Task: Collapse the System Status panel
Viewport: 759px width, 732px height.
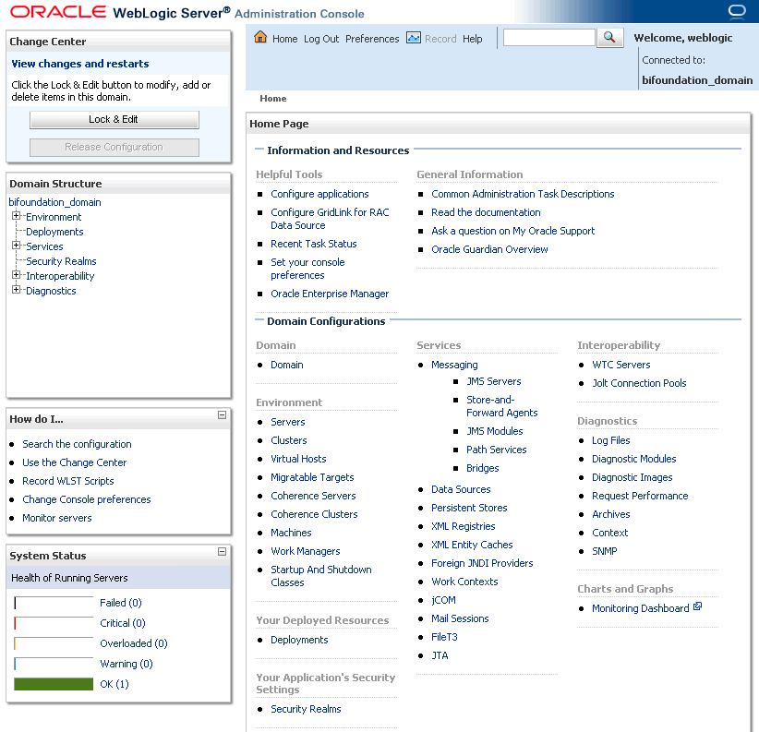Action: (x=223, y=552)
